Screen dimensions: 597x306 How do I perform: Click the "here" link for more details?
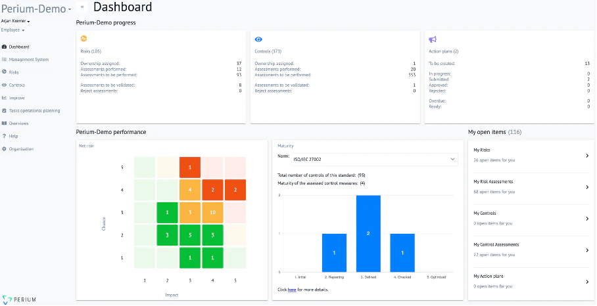point(291,290)
